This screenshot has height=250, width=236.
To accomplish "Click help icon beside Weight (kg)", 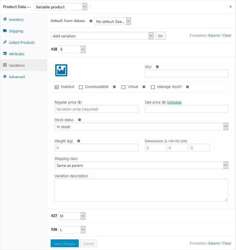I will [x=79, y=141].
